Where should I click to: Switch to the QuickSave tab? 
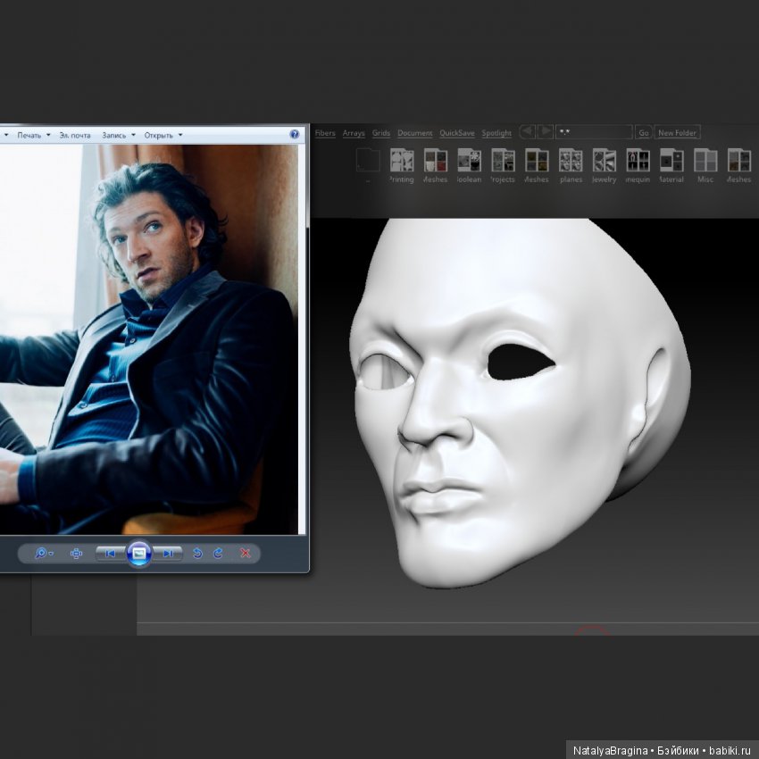(456, 133)
